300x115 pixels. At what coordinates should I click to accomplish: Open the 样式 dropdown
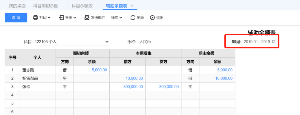(117, 18)
